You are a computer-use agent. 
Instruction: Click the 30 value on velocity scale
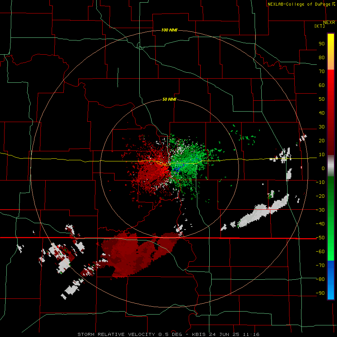click(x=322, y=127)
